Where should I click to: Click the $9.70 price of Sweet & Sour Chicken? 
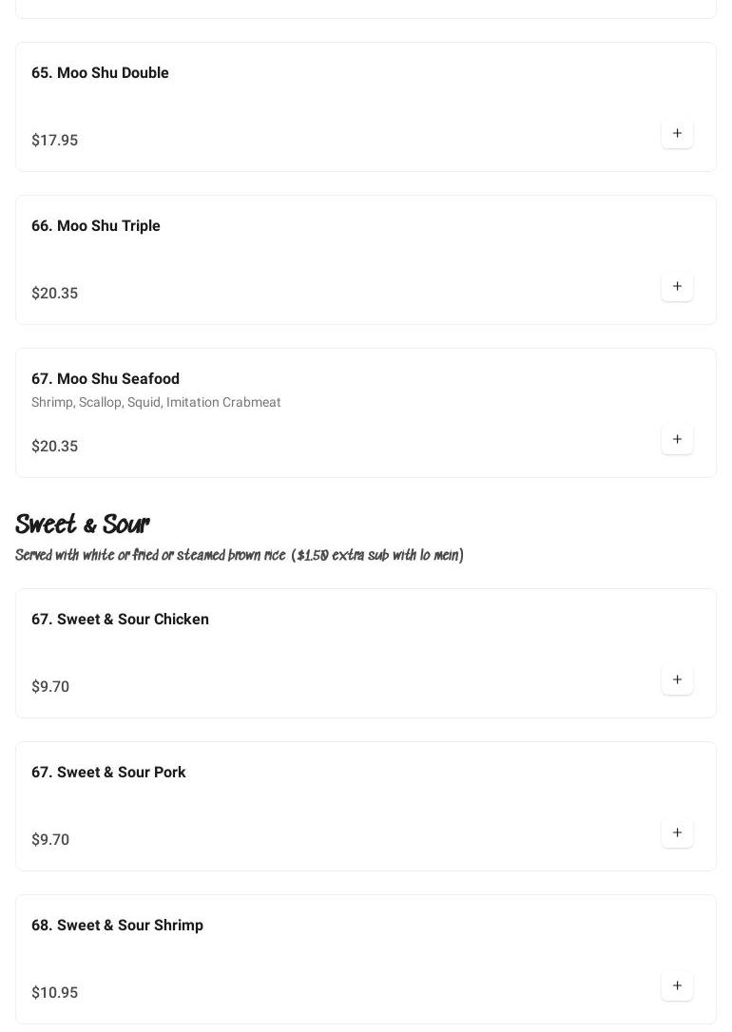[x=50, y=687]
